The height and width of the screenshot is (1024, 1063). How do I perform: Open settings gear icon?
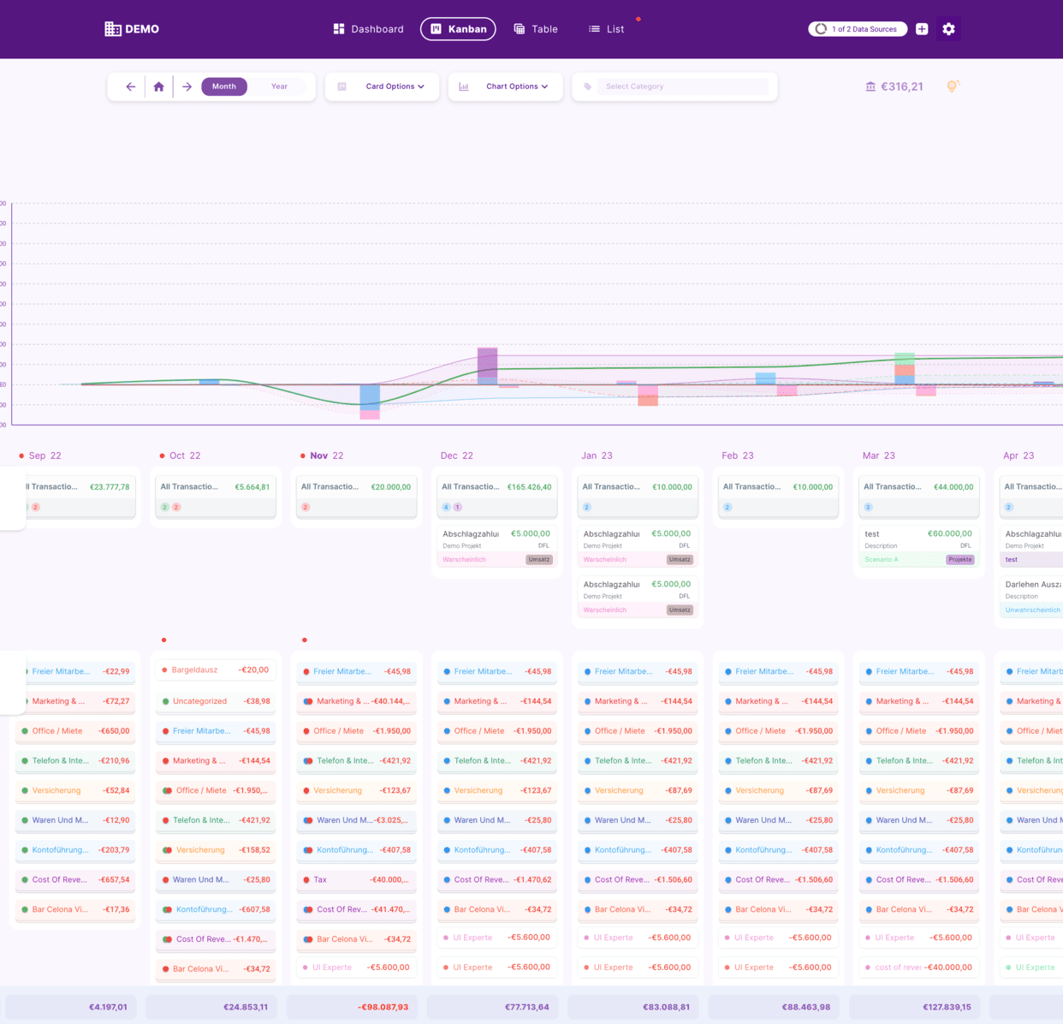click(x=948, y=29)
